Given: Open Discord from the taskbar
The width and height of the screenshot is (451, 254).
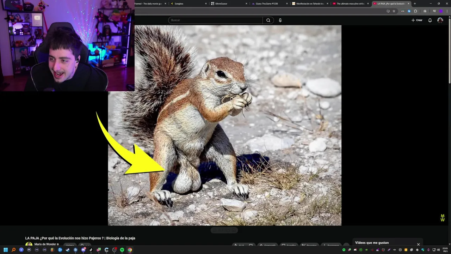Looking at the screenshot, I should [x=83, y=250].
